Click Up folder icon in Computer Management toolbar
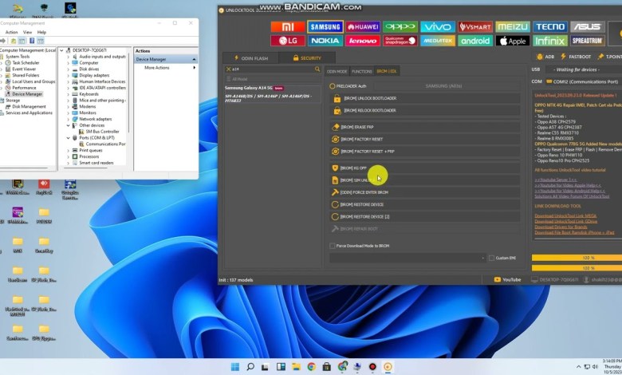The height and width of the screenshot is (375, 622). point(14,41)
